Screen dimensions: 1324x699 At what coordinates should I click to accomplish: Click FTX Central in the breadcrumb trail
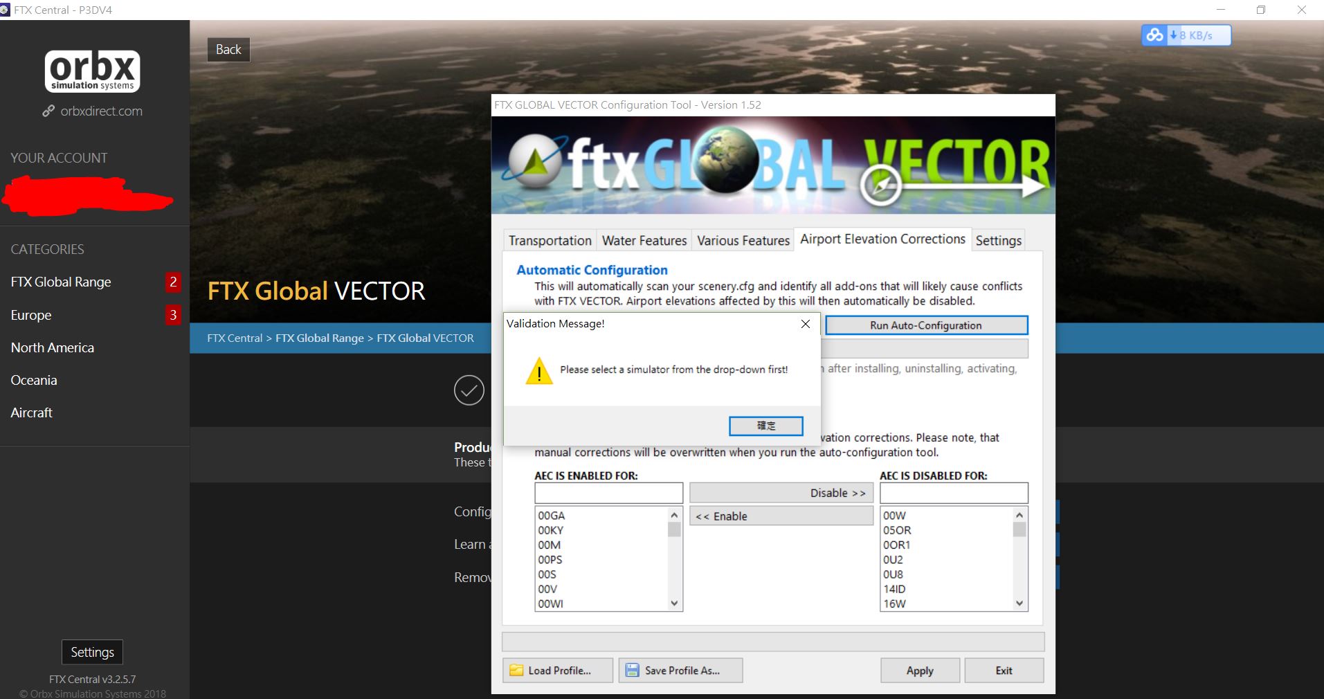point(234,338)
